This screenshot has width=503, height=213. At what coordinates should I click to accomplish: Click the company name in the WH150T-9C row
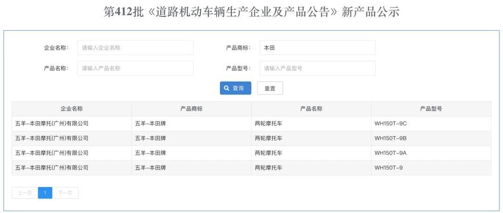click(x=52, y=124)
